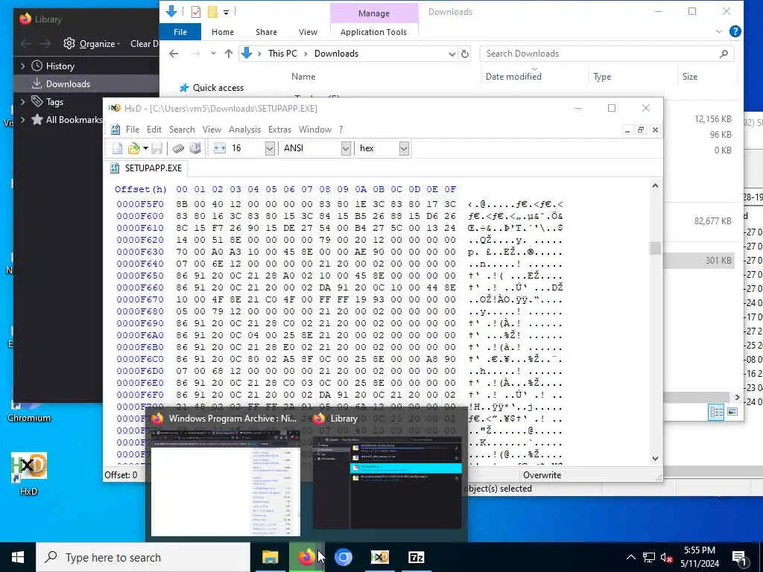Close the inner SETUPAPP.EXE document
Screen dimensions: 763x572
[655, 130]
